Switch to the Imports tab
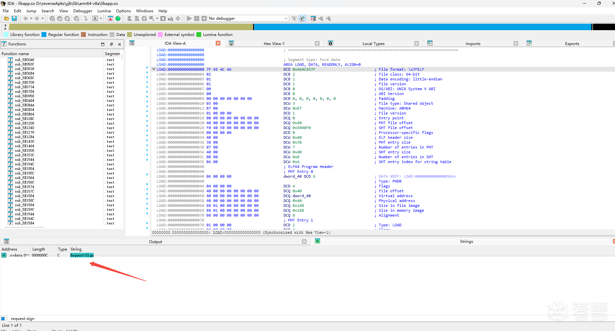 click(x=473, y=43)
